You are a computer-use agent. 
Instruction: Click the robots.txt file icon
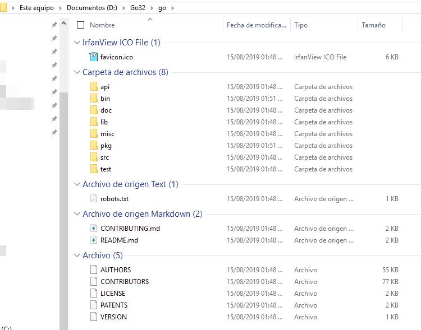click(x=93, y=199)
